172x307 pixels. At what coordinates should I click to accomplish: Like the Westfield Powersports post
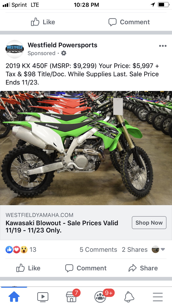pyautogui.click(x=28, y=268)
